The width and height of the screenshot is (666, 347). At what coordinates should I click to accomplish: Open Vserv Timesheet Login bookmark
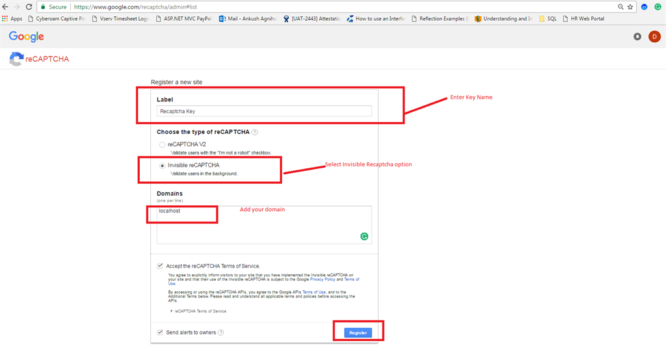tap(120, 19)
